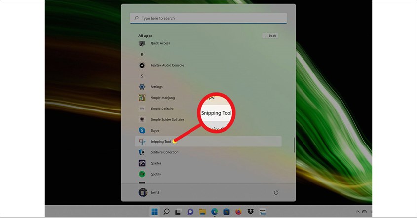Open taskbar Search magnifier
417x218 pixels.
pos(166,212)
